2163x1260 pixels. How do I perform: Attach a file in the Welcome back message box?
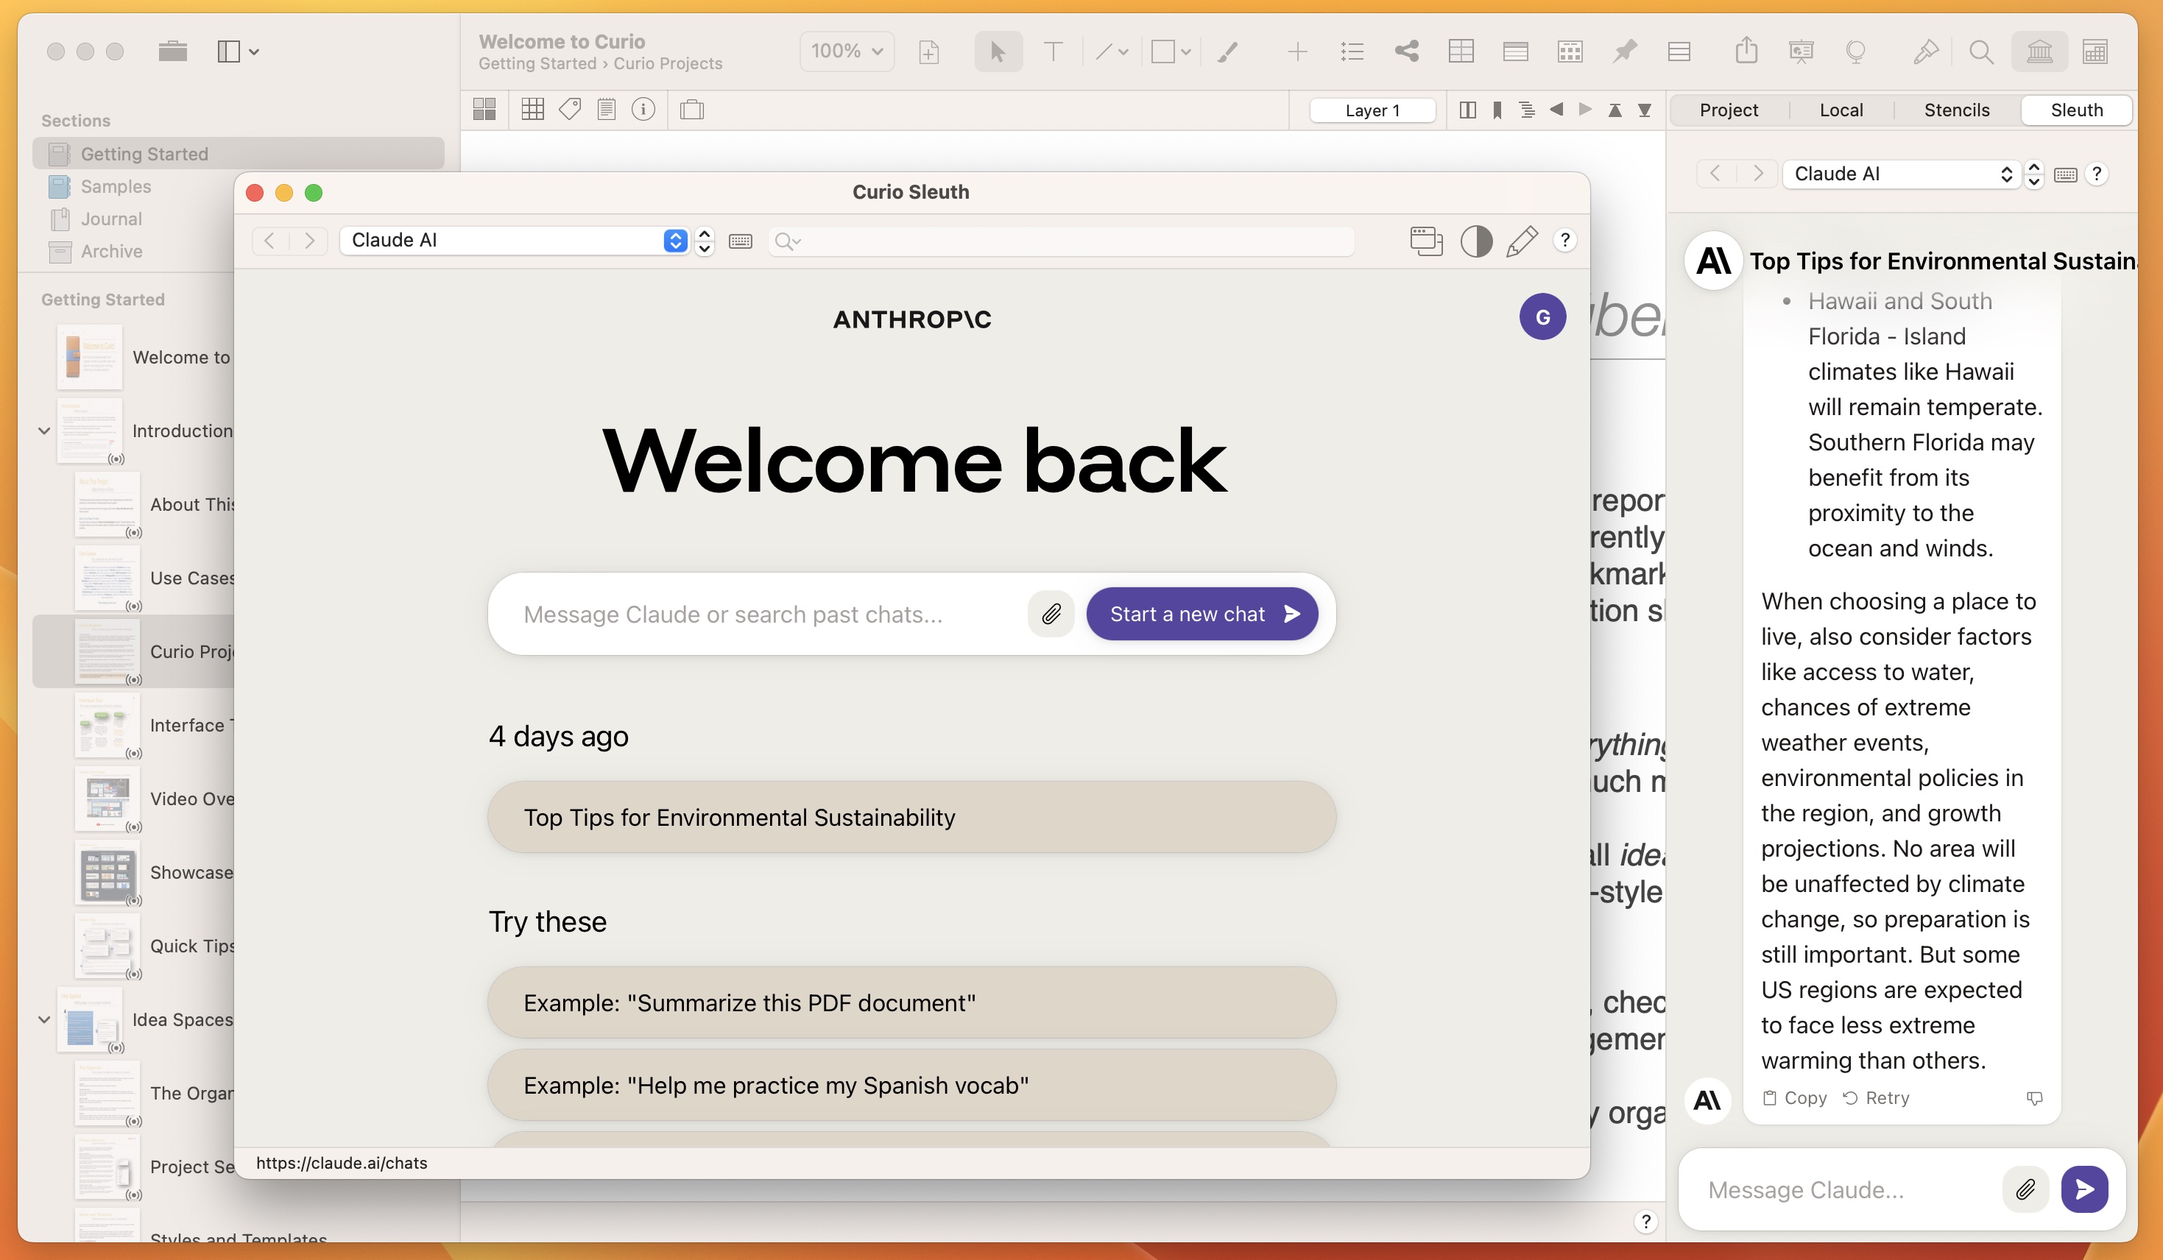(1051, 614)
